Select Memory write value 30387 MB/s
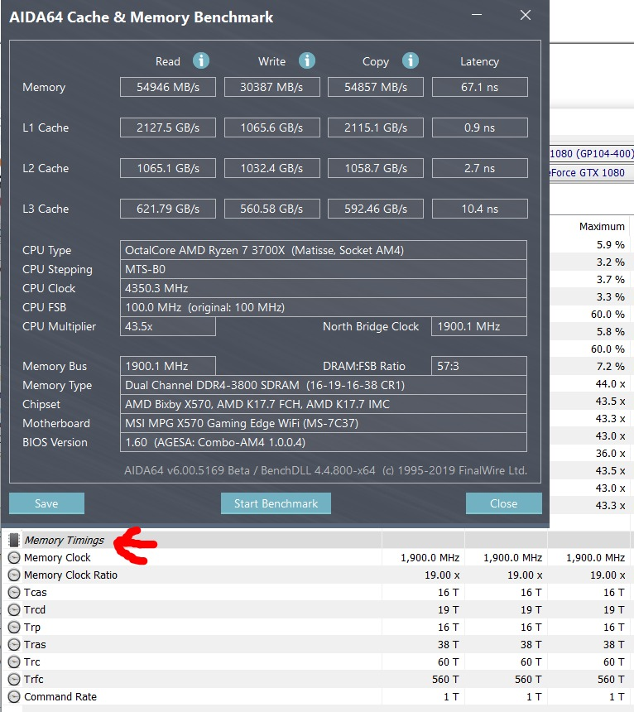The height and width of the screenshot is (712, 634). (271, 87)
